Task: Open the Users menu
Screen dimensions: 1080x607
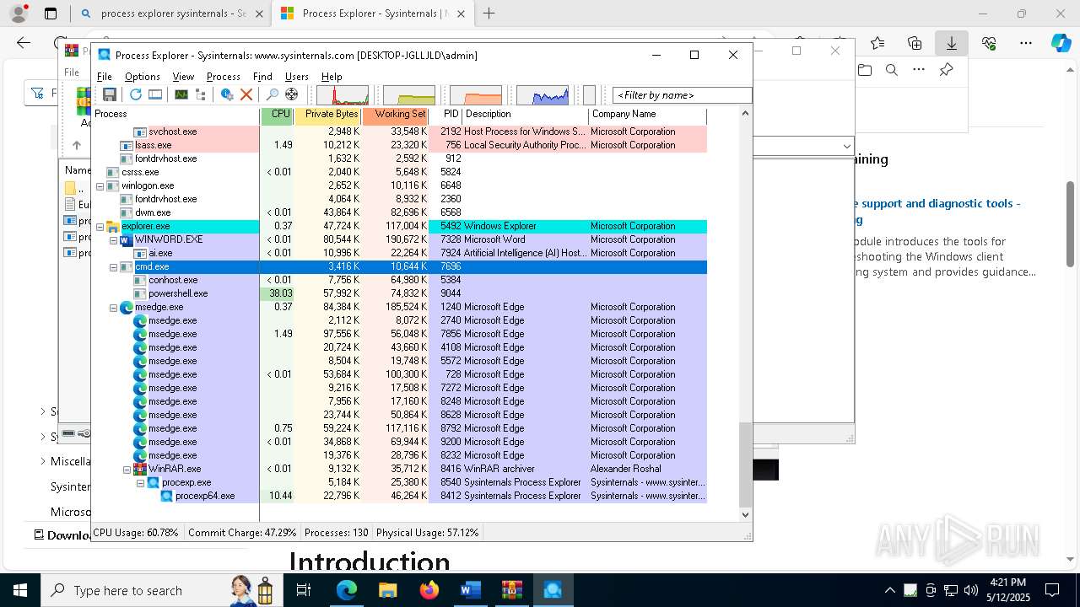Action: 297,76
